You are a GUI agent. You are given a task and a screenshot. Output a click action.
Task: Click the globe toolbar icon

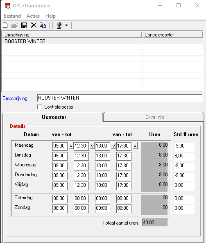(59, 25)
